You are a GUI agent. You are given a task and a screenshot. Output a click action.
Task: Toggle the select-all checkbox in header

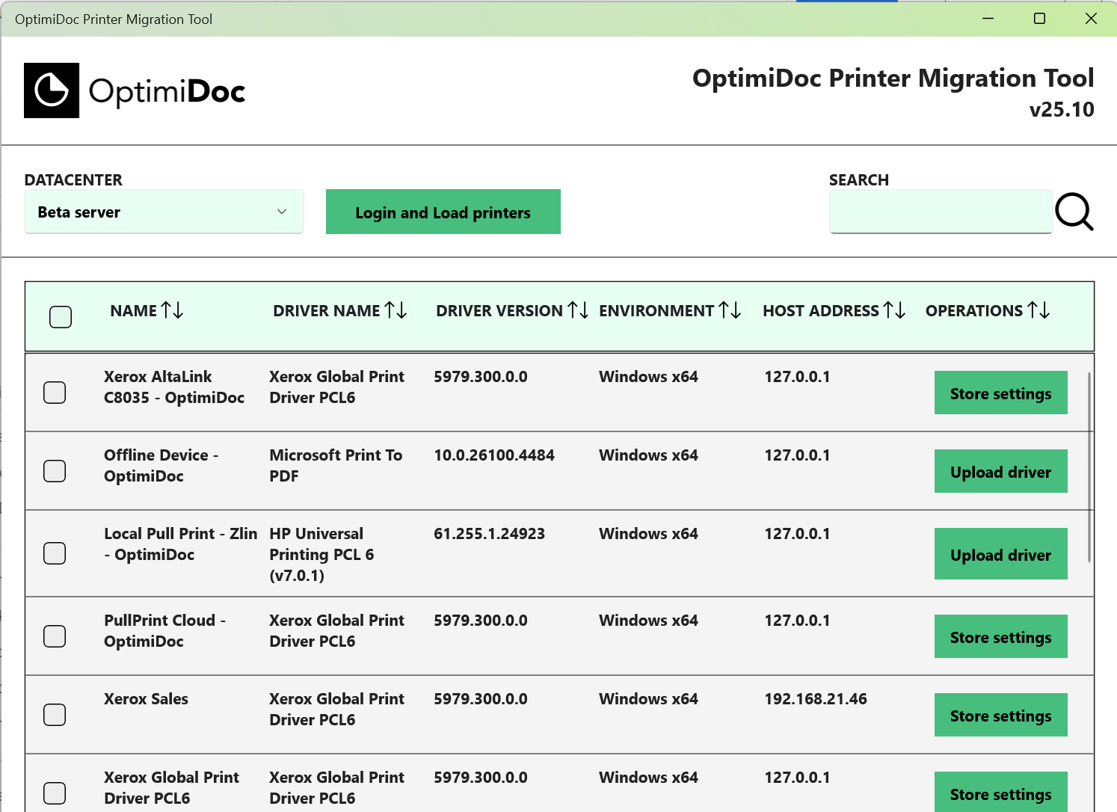click(x=61, y=317)
